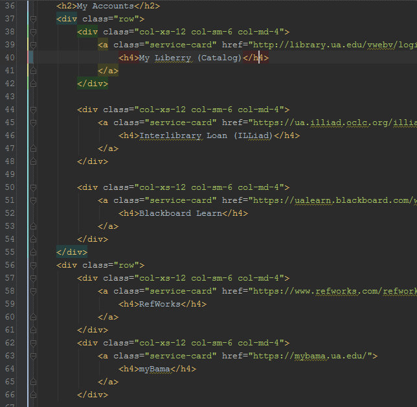Click line number 49 in the gutter

coord(10,174)
